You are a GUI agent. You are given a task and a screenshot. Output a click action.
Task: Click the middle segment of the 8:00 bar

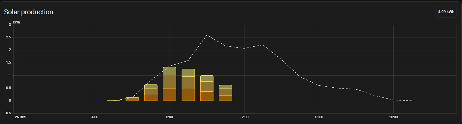tap(169, 82)
